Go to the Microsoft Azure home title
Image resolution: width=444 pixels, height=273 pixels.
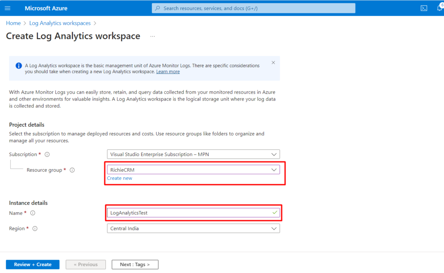point(46,8)
